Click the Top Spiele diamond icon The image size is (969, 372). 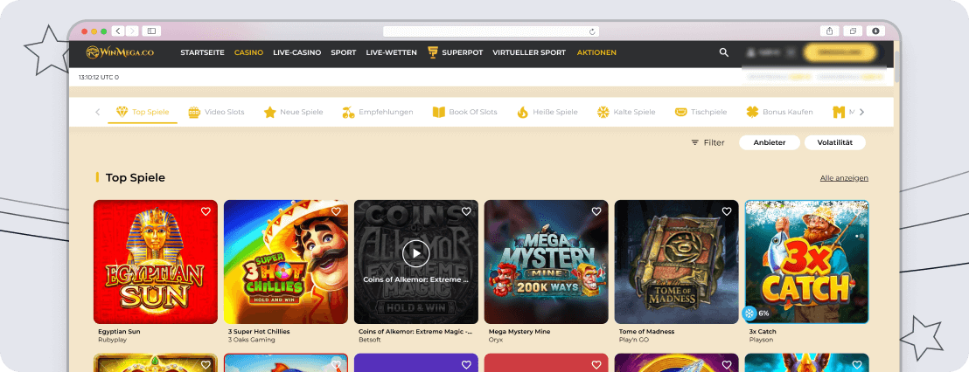122,113
